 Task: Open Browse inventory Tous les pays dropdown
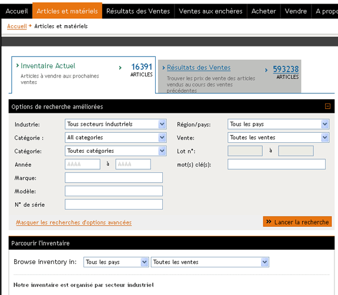(116, 262)
